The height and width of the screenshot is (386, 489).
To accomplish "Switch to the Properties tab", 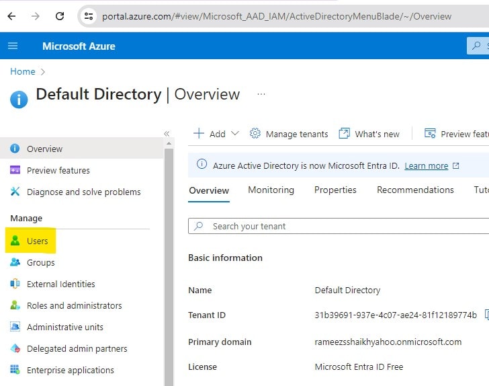I will 335,190.
